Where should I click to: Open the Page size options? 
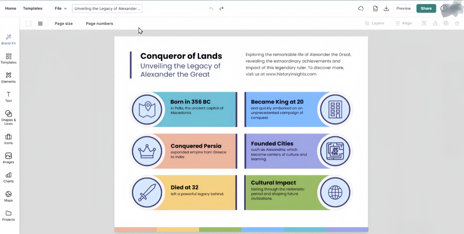[x=63, y=24]
